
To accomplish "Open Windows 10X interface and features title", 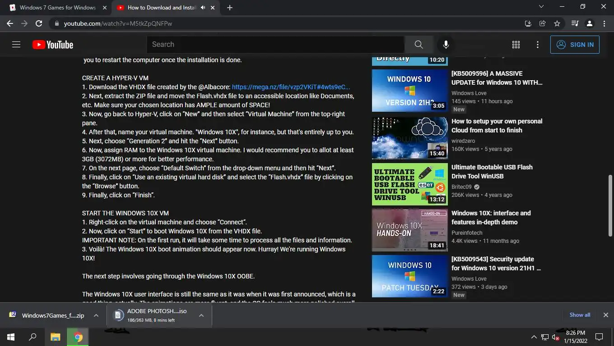I will [x=491, y=218].
